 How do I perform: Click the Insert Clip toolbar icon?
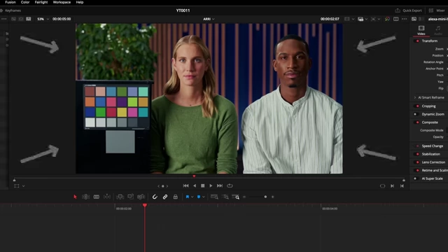[120, 197]
